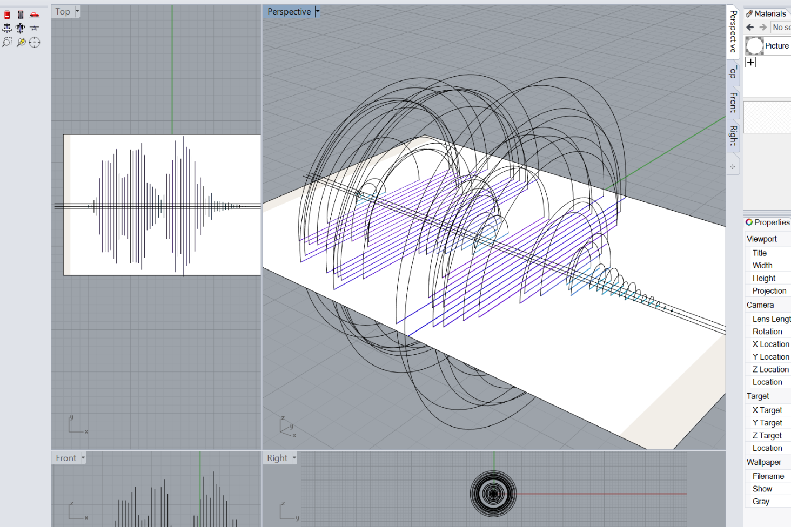Click the forward arrow in Materials panel
Viewport: 791px width, 527px height.
pos(763,27)
